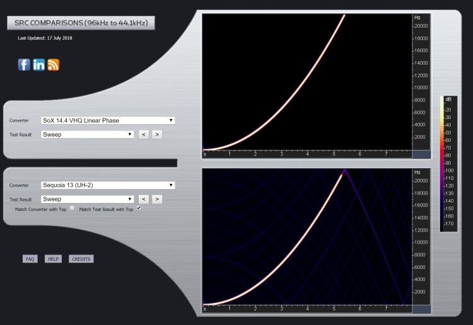
Task: Click the -100 dB value on the scale
Action: pyautogui.click(x=448, y=171)
